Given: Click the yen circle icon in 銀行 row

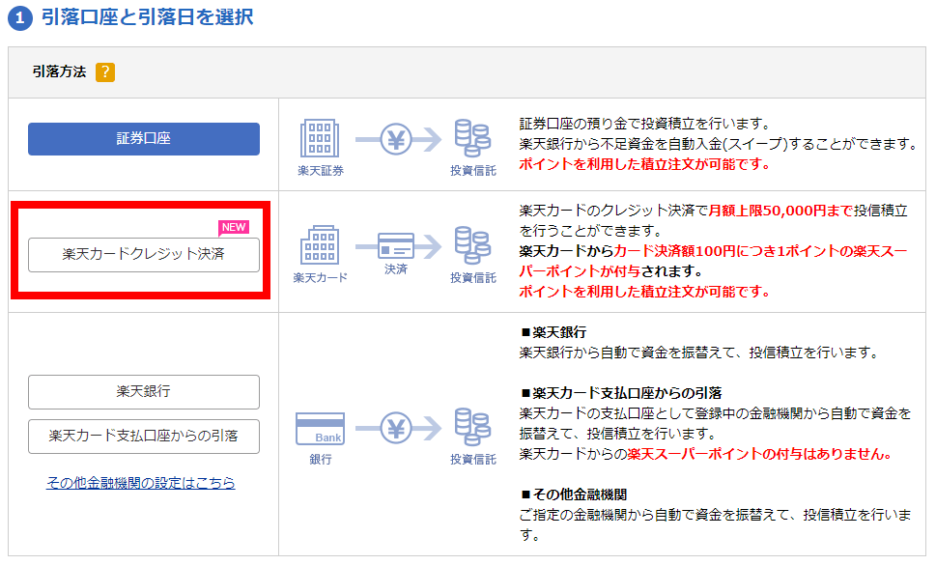Looking at the screenshot, I should click(396, 429).
